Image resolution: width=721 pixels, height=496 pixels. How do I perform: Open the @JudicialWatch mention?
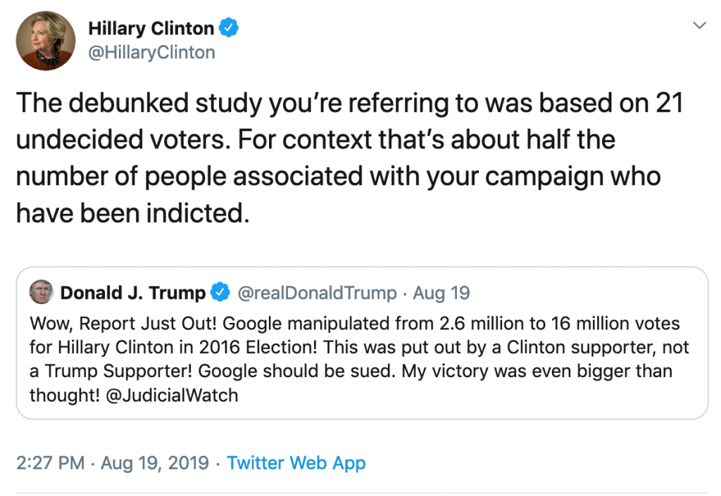(172, 395)
